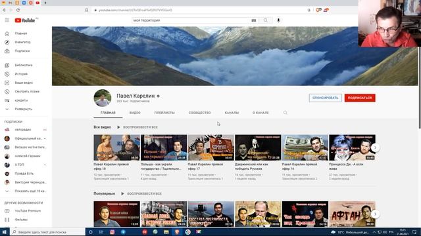Go back with the browser back arrow
The image size is (421, 236).
click(4, 10)
